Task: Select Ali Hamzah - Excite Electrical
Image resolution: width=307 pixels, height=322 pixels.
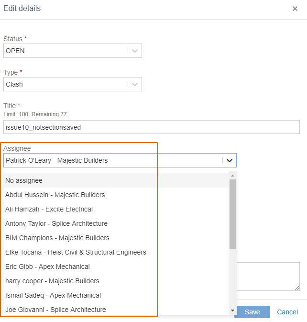Action: (116, 209)
